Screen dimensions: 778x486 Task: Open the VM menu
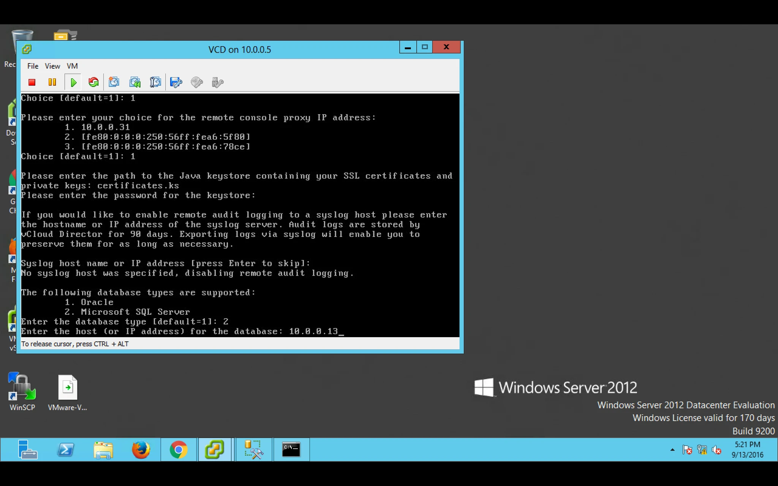coord(72,66)
